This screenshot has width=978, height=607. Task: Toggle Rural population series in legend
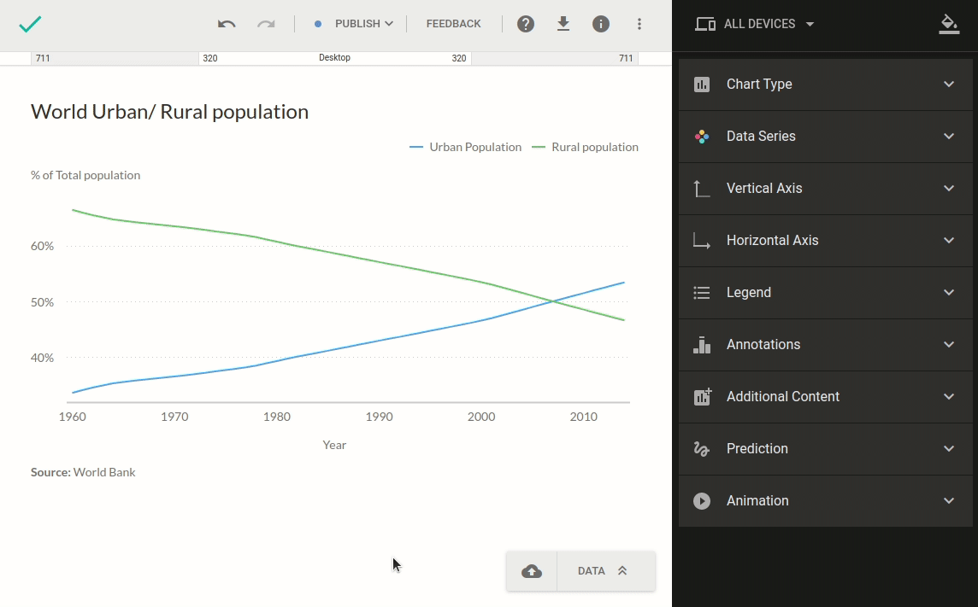(x=586, y=147)
